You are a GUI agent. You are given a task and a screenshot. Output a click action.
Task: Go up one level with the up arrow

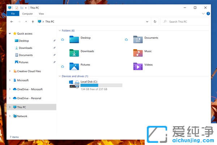[33, 22]
